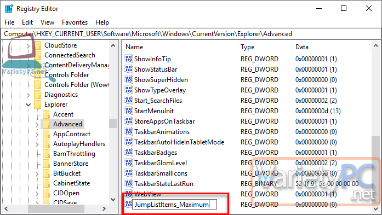Click the BitBucket folder icon

pos(46,173)
